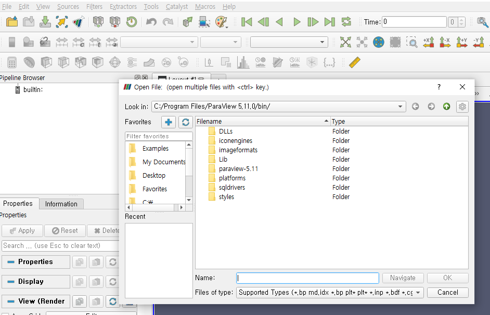
Task: Go up to the parent directory
Action: [x=446, y=107]
